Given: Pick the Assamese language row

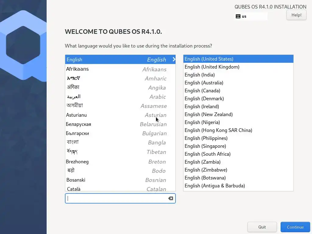Looking at the screenshot, I should (120, 106).
